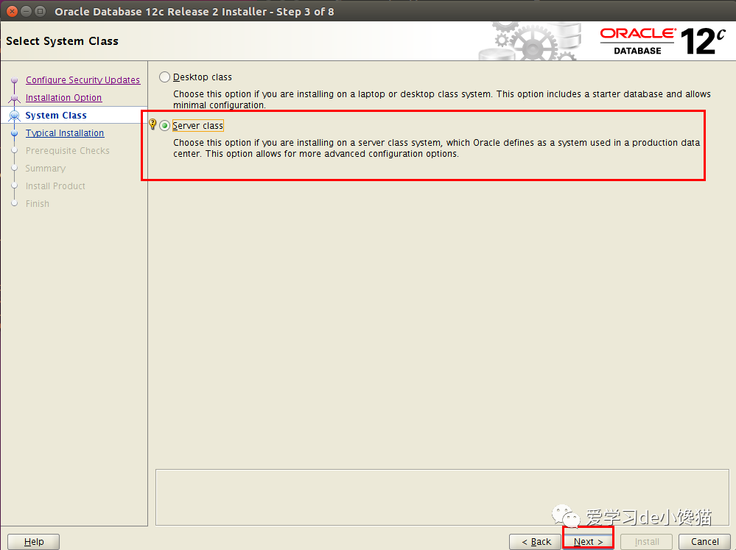Go to Installation Option step link
The height and width of the screenshot is (550, 736).
tap(63, 98)
